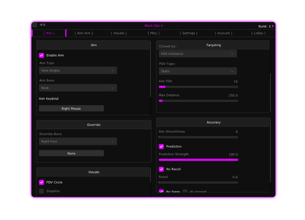305x220 pixels.
Task: Open the Lobby tab
Action: point(258,33)
